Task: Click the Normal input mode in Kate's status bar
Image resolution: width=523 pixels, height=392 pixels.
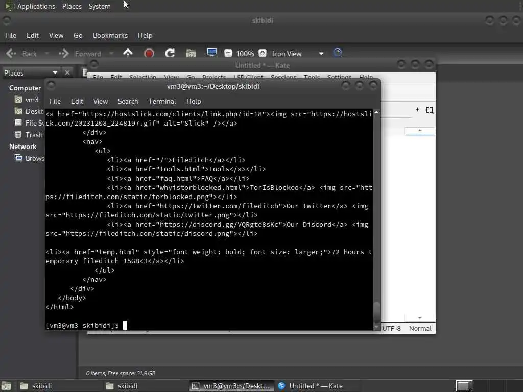Action: [x=420, y=328]
